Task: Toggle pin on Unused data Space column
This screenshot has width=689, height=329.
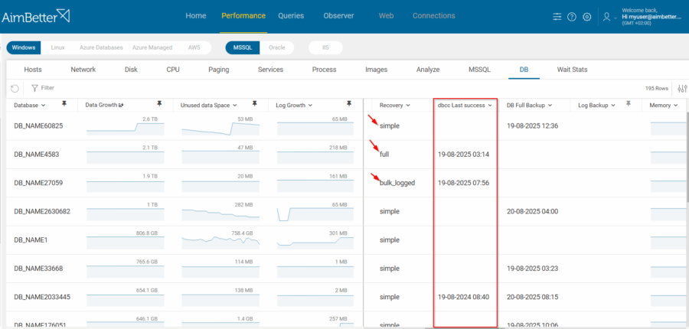Action: click(x=254, y=103)
